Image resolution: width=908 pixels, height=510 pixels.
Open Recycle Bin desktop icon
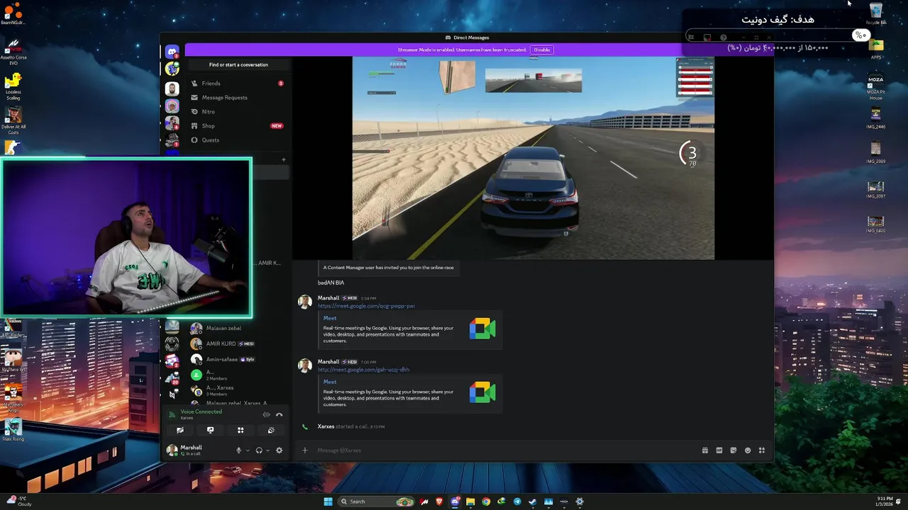tap(876, 13)
